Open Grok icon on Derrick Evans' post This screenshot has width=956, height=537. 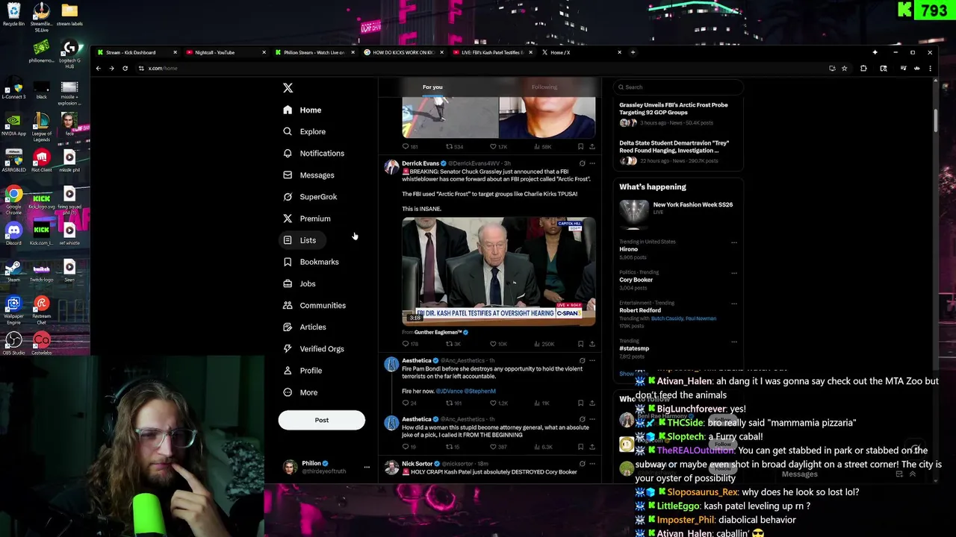coord(582,163)
